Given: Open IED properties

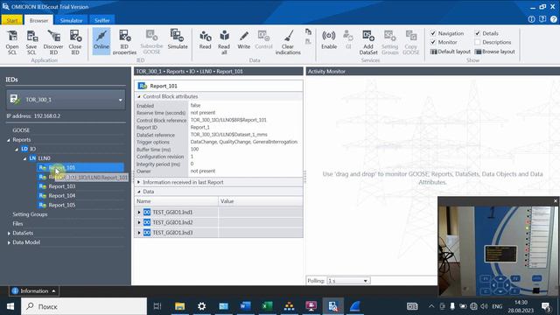Looking at the screenshot, I should tap(124, 42).
